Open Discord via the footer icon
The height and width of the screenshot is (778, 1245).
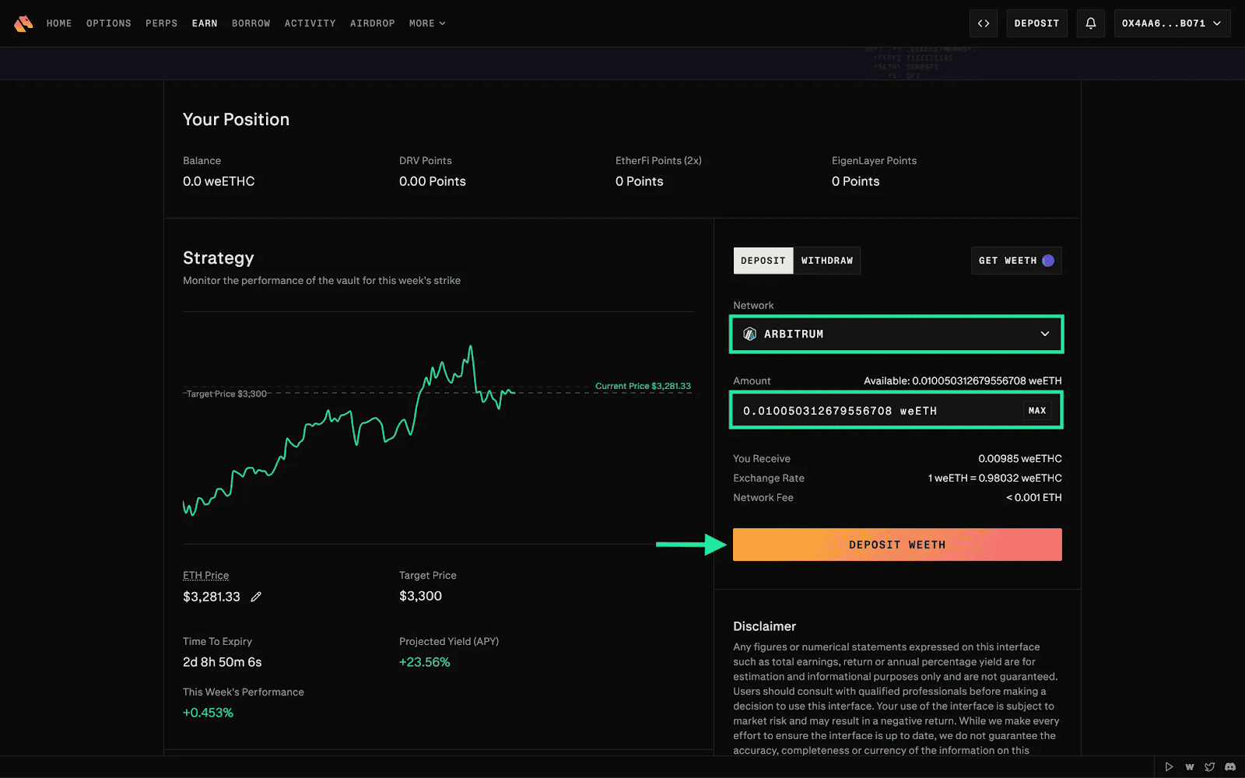[x=1231, y=766]
